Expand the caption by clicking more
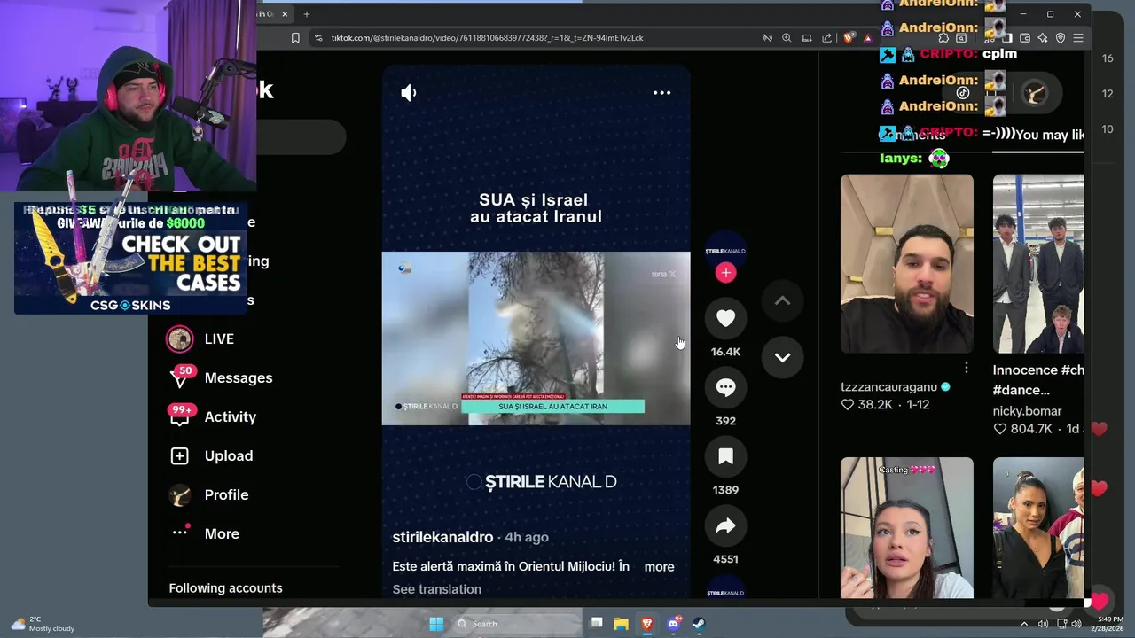The width and height of the screenshot is (1135, 638). click(659, 567)
